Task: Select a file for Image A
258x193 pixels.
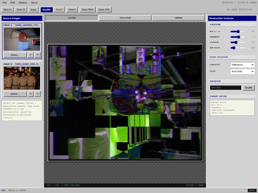Action: tap(15, 55)
